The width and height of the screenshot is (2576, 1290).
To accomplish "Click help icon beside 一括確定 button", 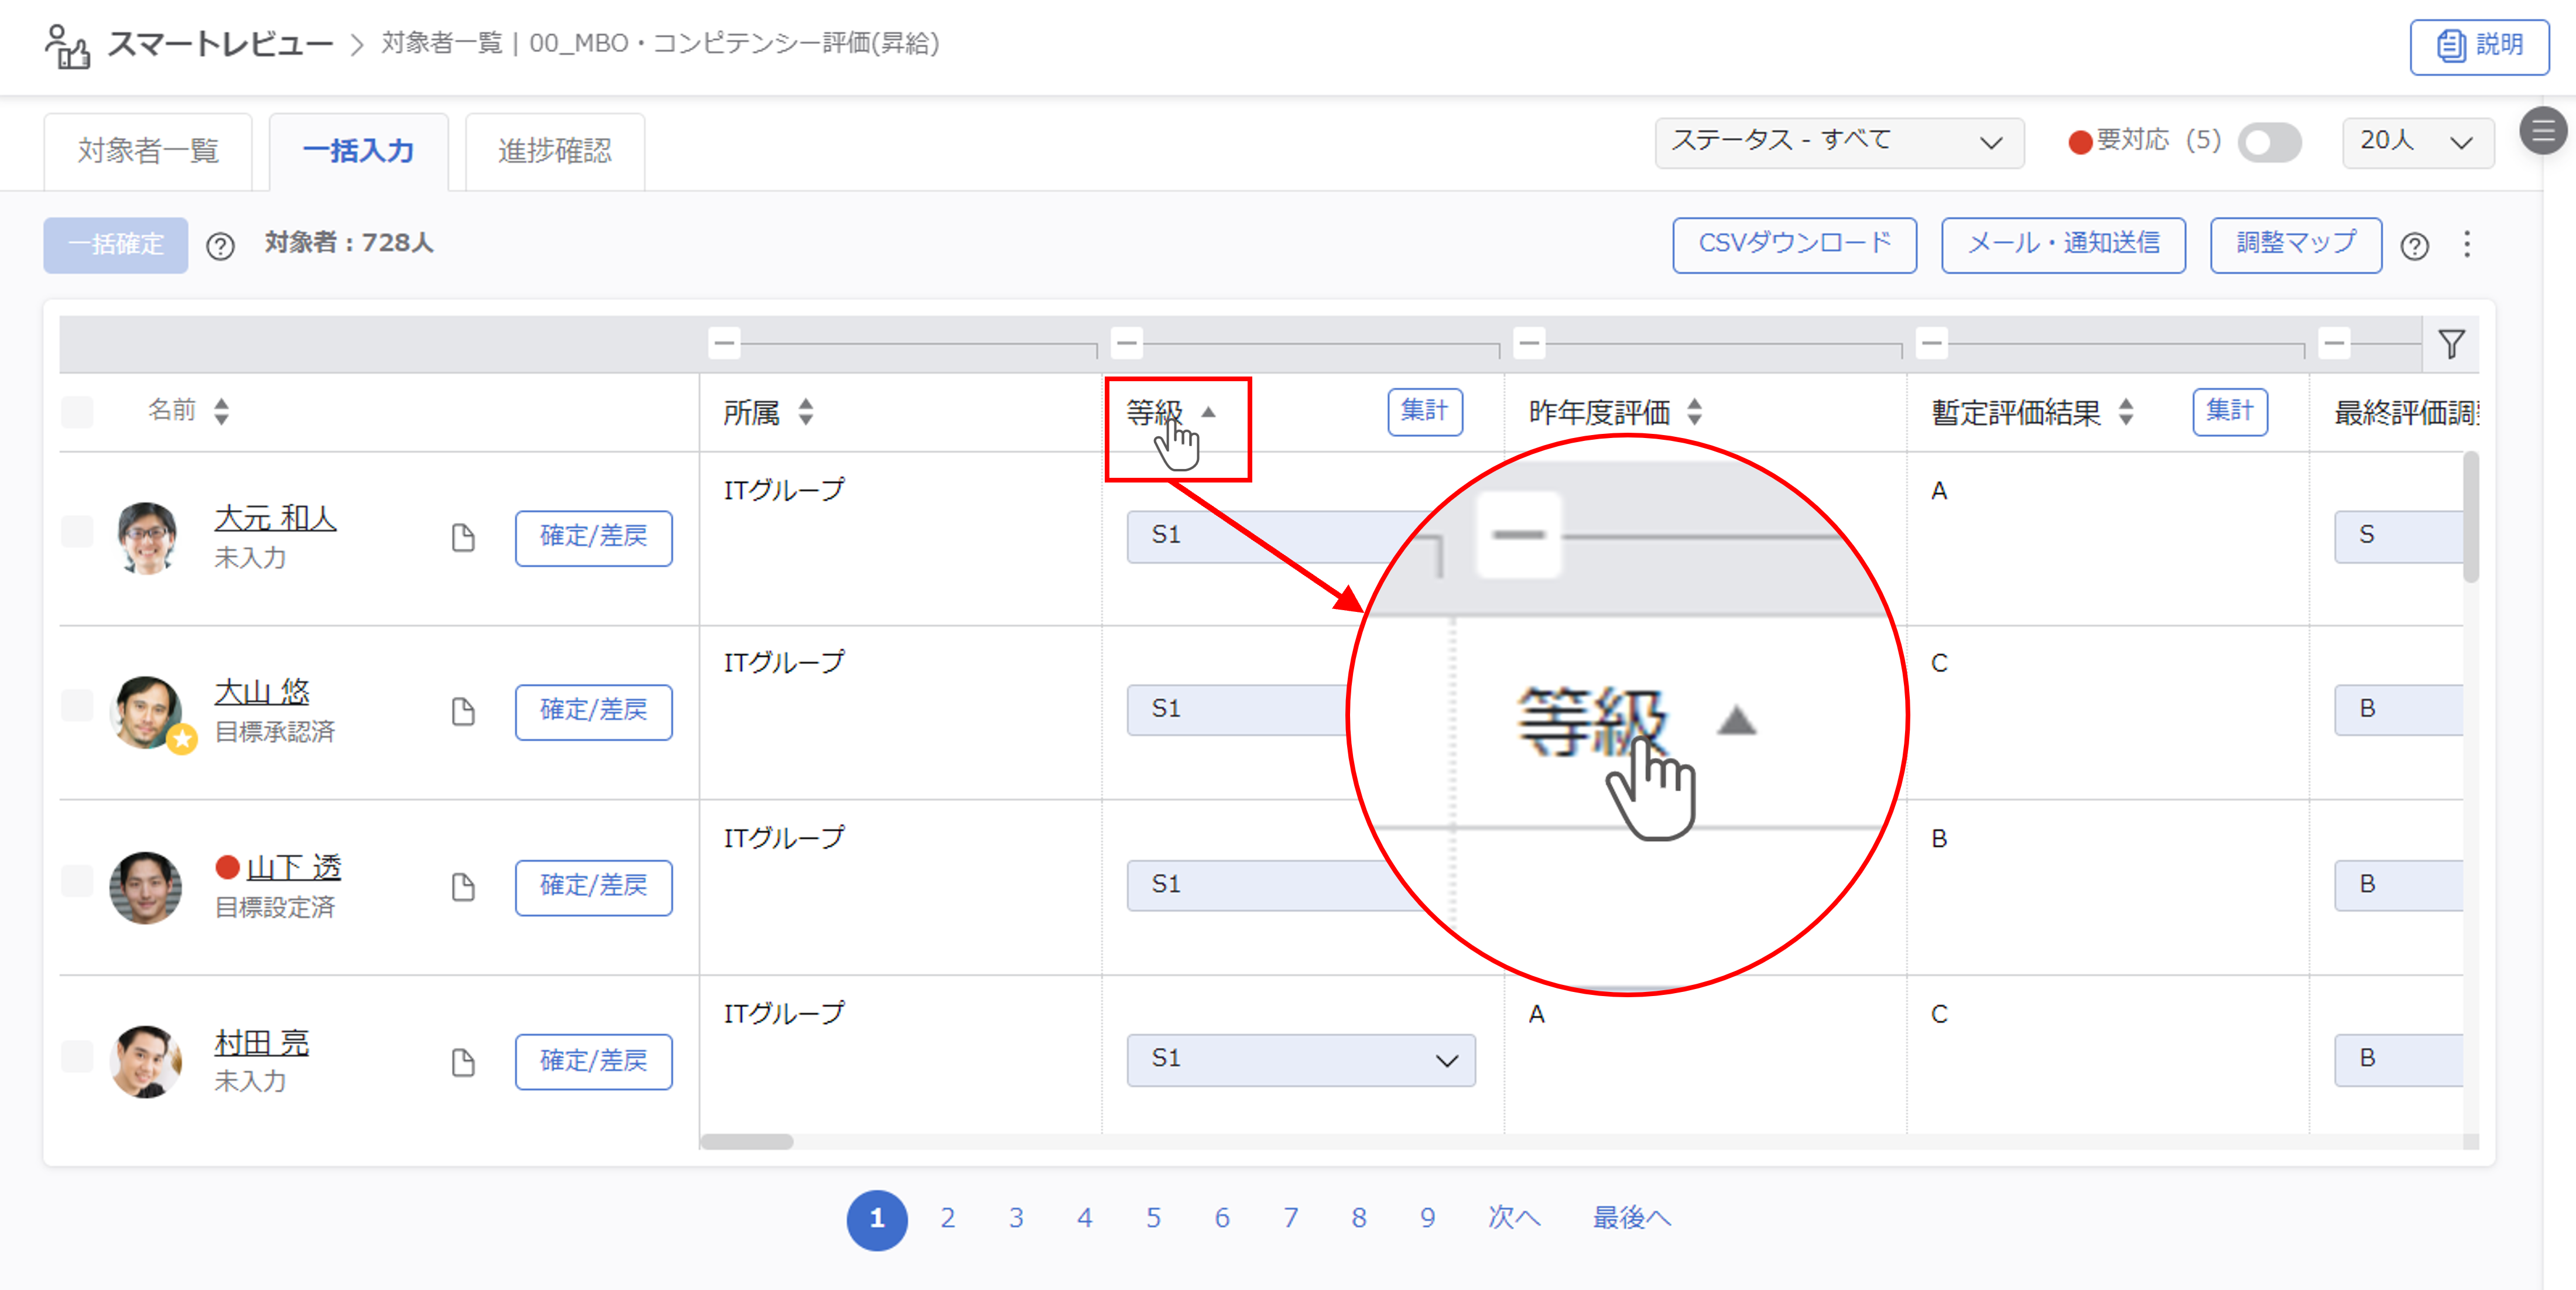I will point(220,246).
